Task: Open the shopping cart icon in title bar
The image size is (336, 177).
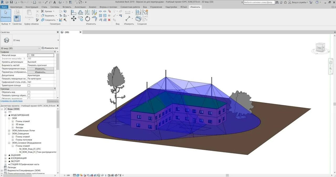Action: tap(311, 2)
